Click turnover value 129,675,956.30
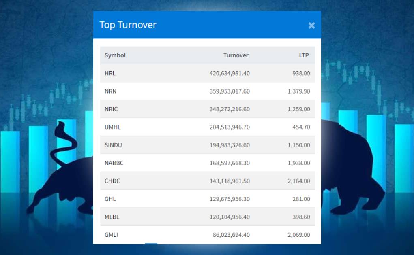414x255 pixels. pyautogui.click(x=230, y=199)
